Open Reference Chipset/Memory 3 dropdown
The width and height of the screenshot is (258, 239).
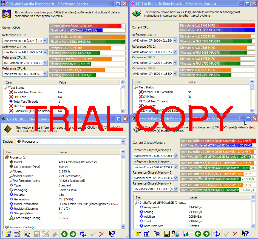point(176,178)
